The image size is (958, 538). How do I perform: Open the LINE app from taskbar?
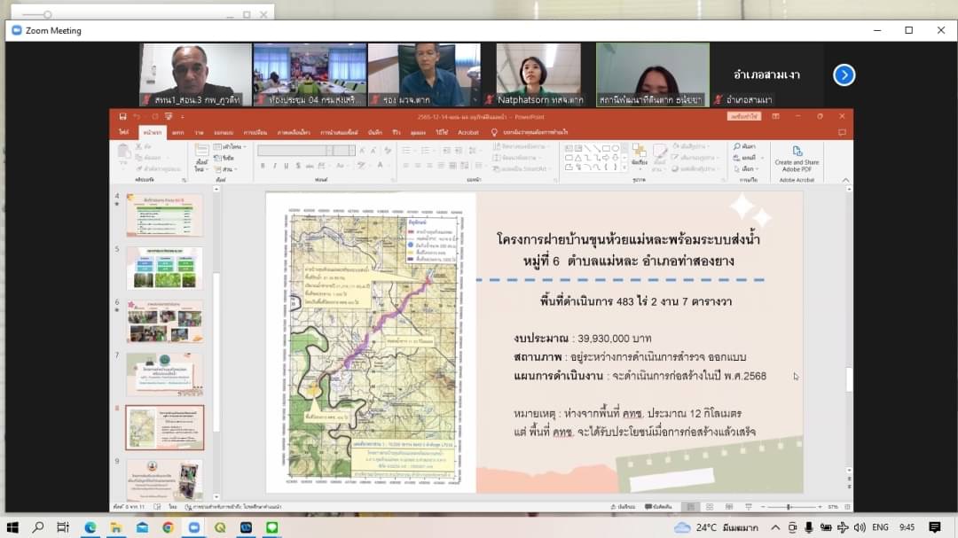click(272, 527)
